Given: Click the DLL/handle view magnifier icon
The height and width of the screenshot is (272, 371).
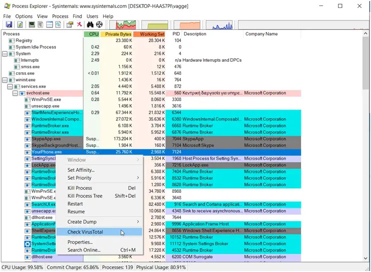Looking at the screenshot, I should pyautogui.click(x=58, y=24).
